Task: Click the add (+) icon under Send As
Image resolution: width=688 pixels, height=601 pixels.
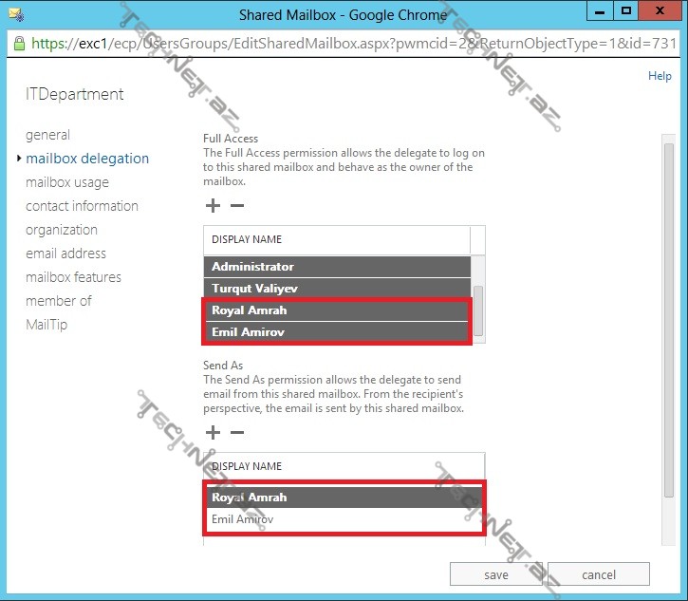Action: pyautogui.click(x=213, y=433)
